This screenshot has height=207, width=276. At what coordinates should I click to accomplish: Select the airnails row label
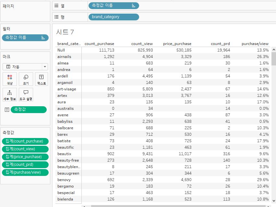[x=64, y=57]
